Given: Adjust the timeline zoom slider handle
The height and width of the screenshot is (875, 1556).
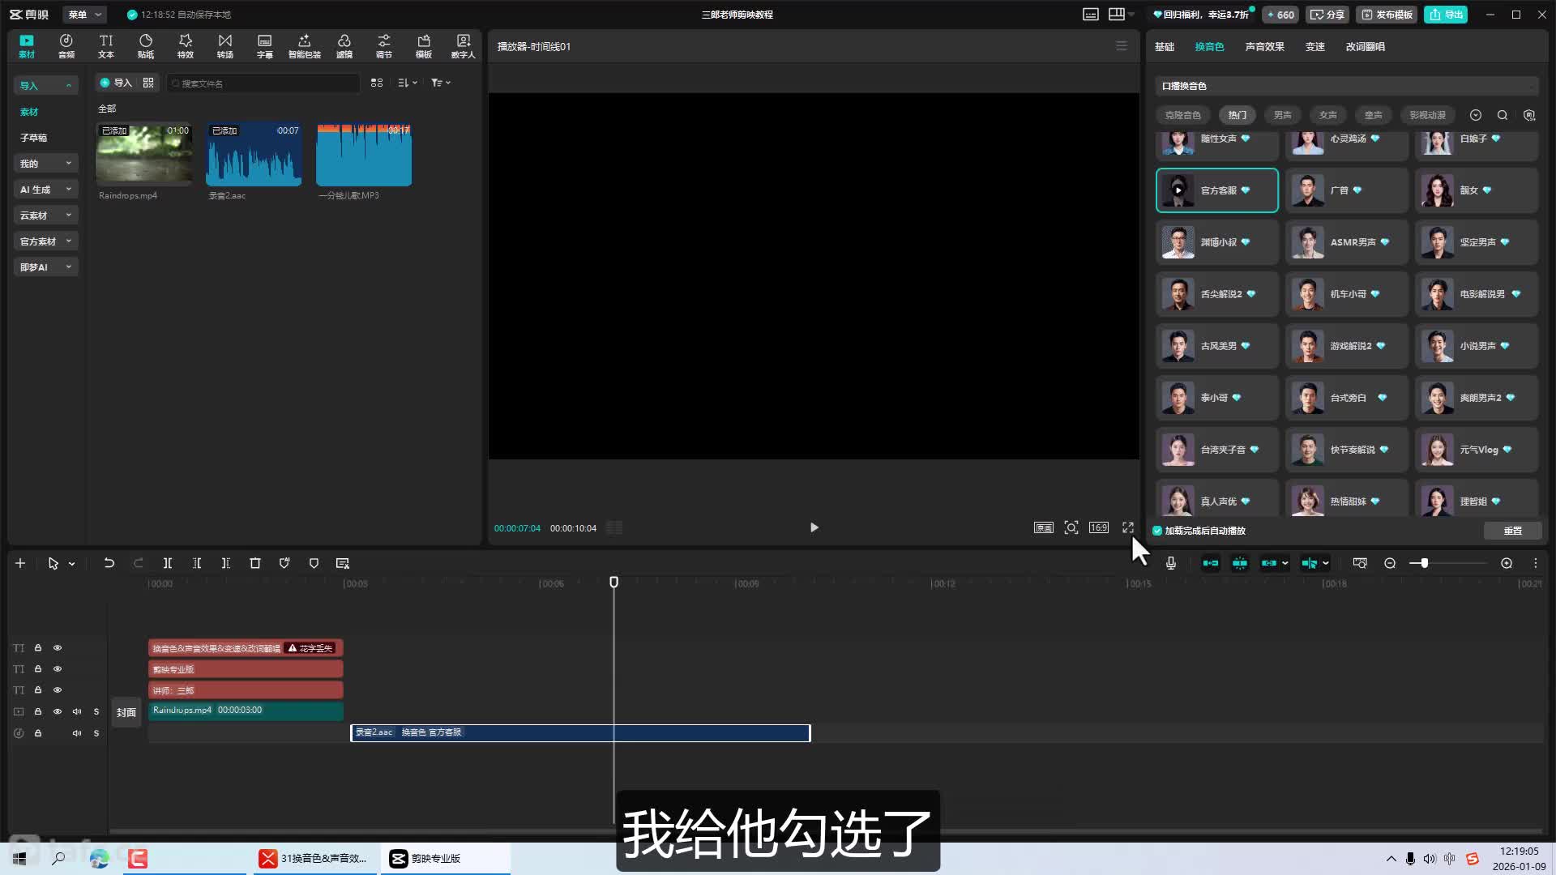Looking at the screenshot, I should pos(1424,563).
